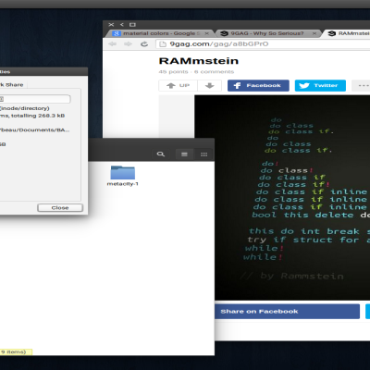Click the browser back arrow
Viewport: 370px width, 370px height.
coord(112,44)
